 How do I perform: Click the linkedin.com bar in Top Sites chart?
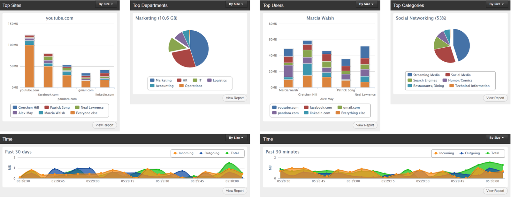(x=105, y=79)
